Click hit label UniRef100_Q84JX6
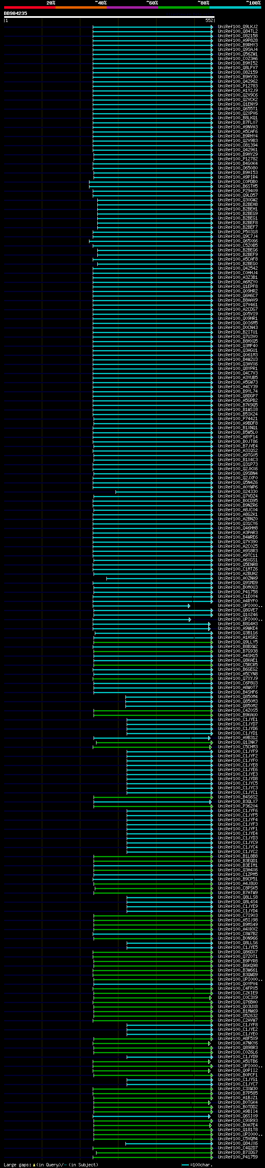 pos(238,1144)
